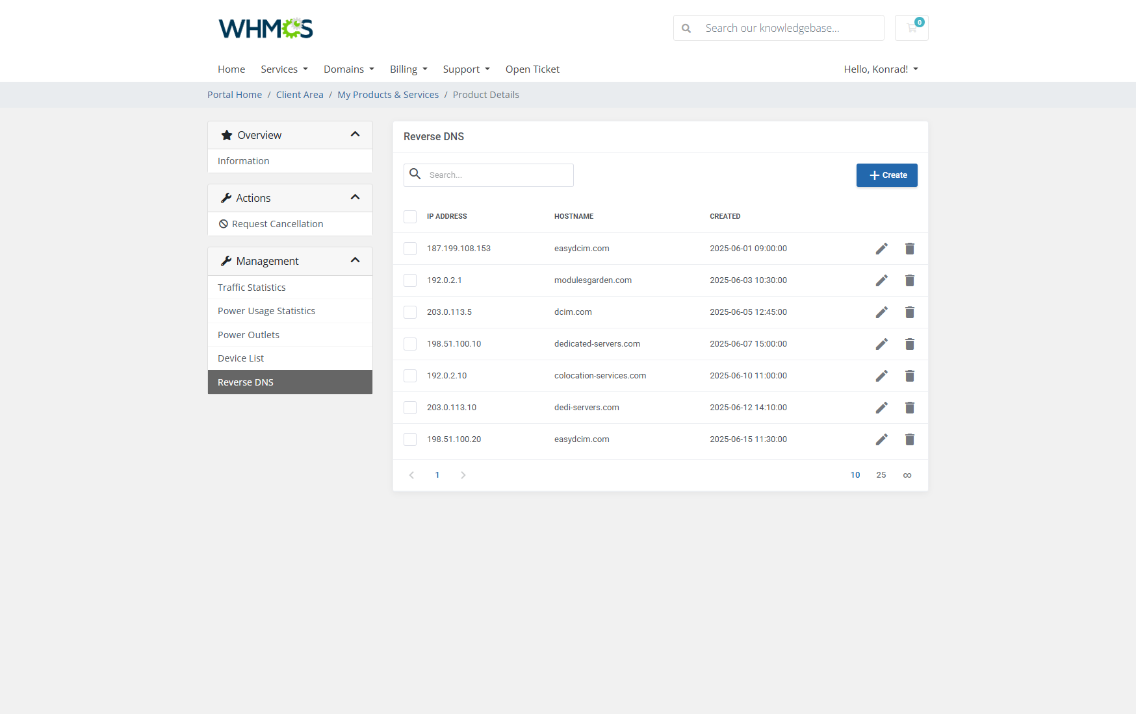This screenshot has height=714, width=1136.
Task: Edit the dedicated-servers.com record
Action: pyautogui.click(x=881, y=344)
